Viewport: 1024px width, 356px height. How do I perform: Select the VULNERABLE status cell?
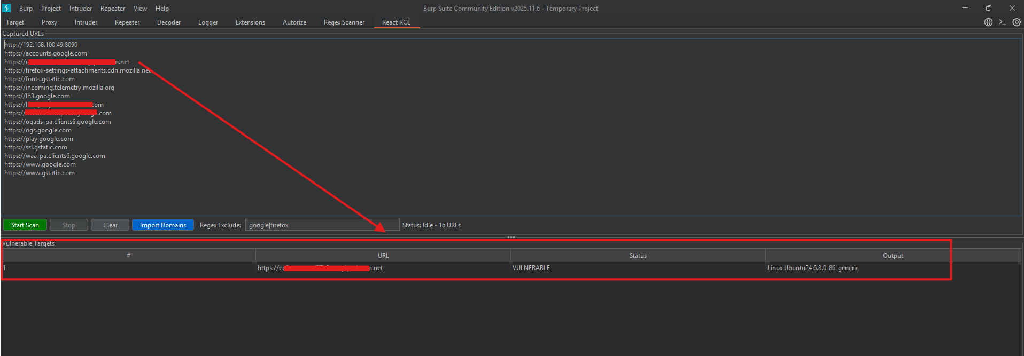point(638,268)
